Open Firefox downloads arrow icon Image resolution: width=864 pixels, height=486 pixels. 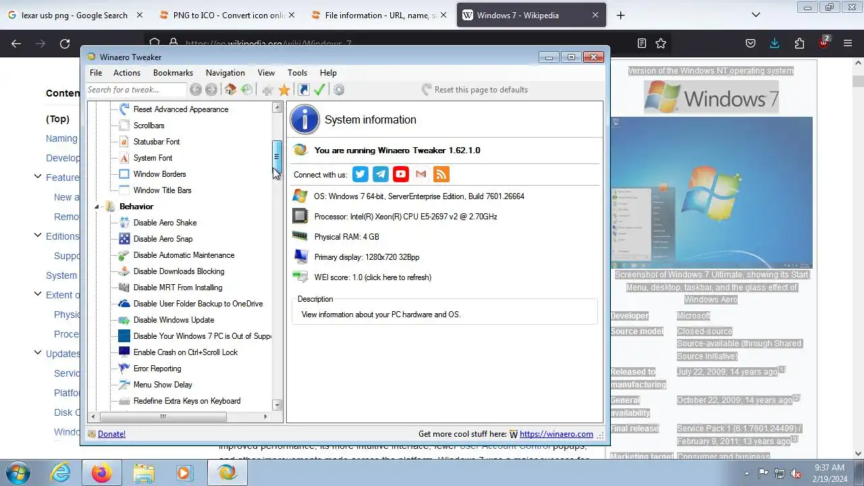[x=775, y=43]
